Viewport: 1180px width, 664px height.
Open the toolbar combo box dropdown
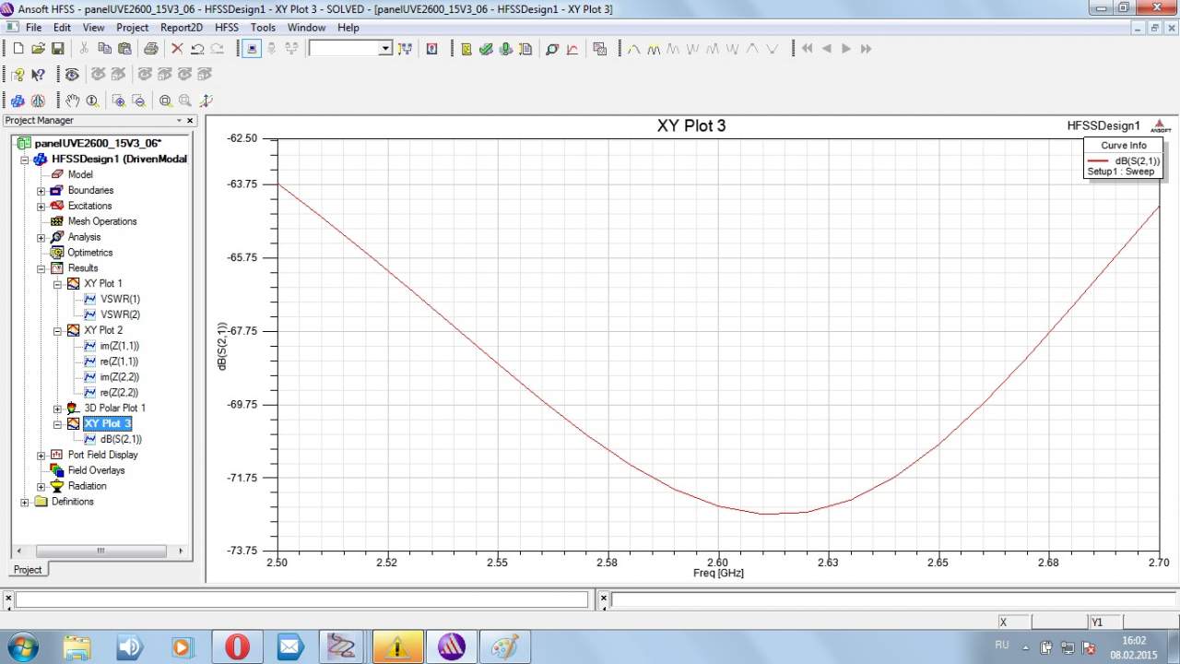coord(385,49)
